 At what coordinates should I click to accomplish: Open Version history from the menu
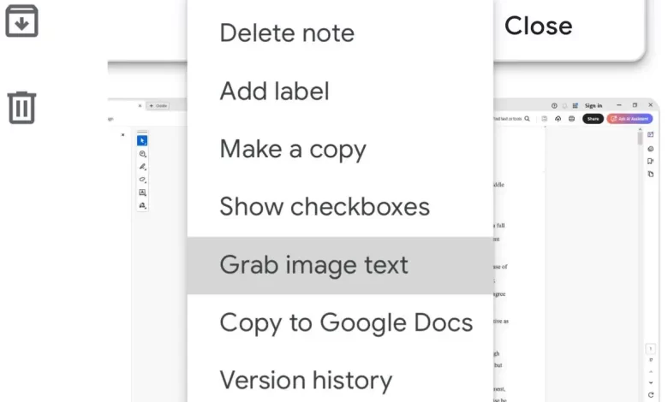306,380
